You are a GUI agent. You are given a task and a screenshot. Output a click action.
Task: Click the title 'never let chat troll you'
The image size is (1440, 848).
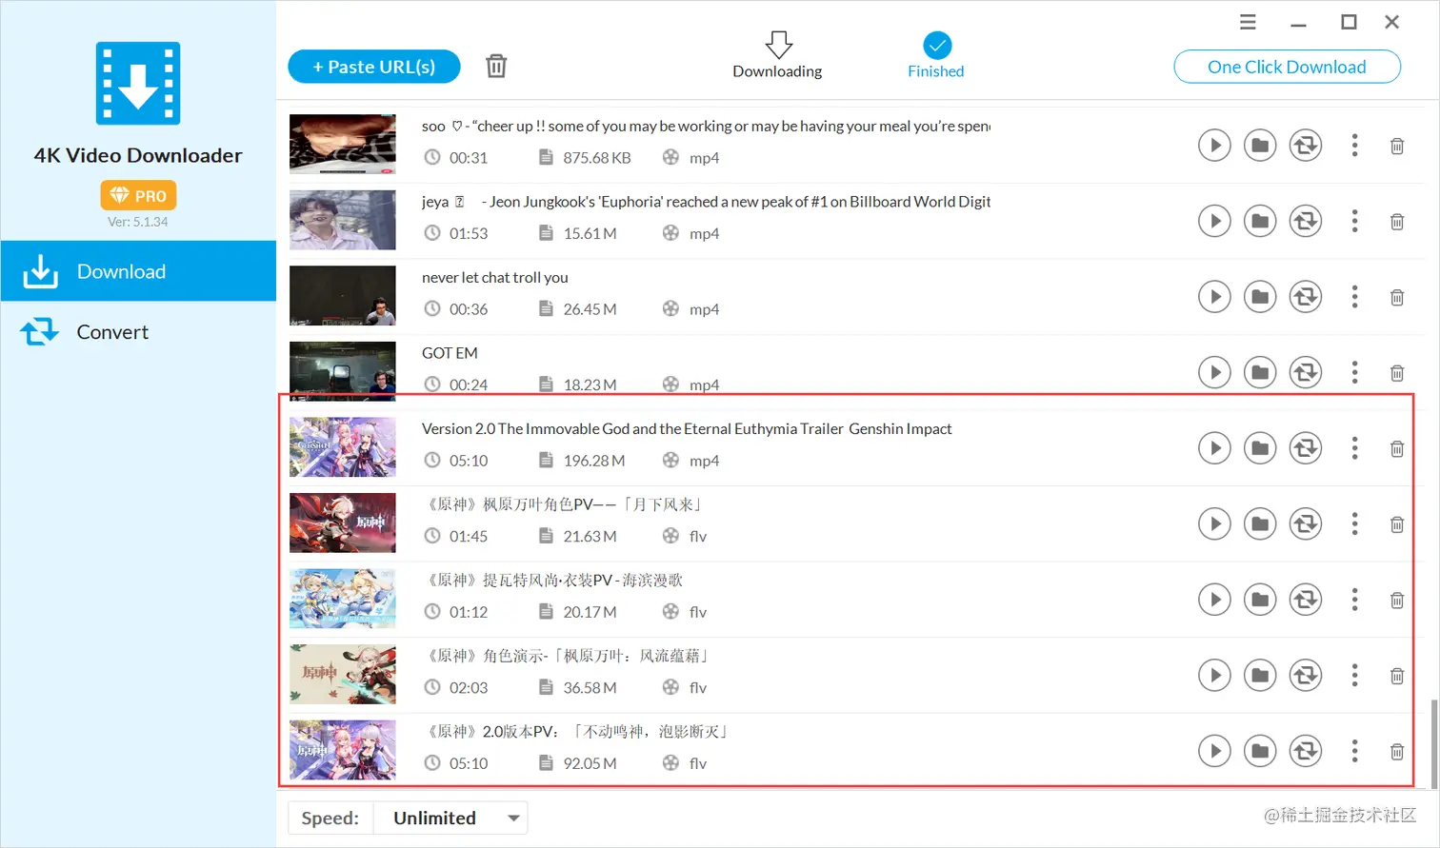coord(495,277)
